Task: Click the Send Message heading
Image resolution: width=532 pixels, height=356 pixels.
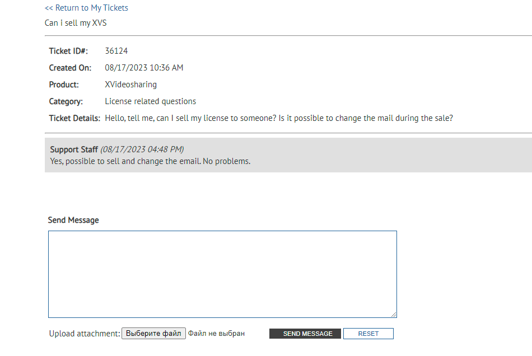Action: point(73,220)
